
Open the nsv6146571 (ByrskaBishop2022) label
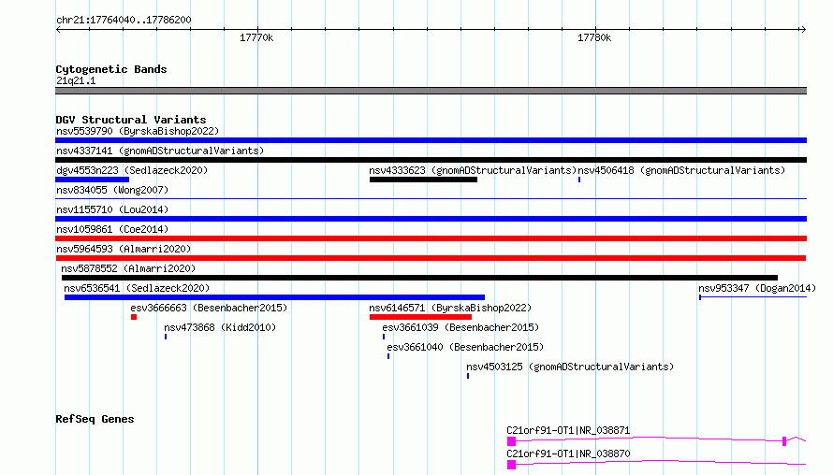(450, 308)
